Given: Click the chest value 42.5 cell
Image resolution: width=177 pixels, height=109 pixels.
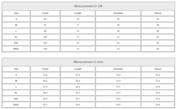Looking at the screenshot, I should [x=45, y=105].
